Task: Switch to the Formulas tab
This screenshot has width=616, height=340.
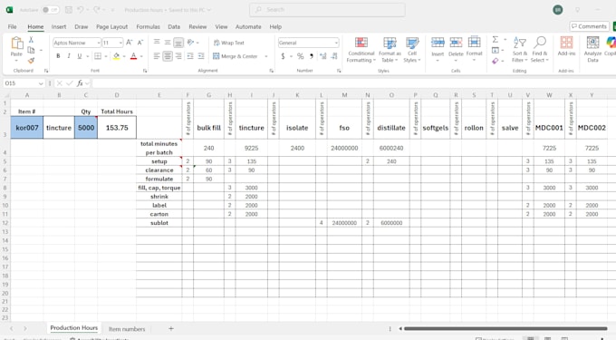Action: 148,26
